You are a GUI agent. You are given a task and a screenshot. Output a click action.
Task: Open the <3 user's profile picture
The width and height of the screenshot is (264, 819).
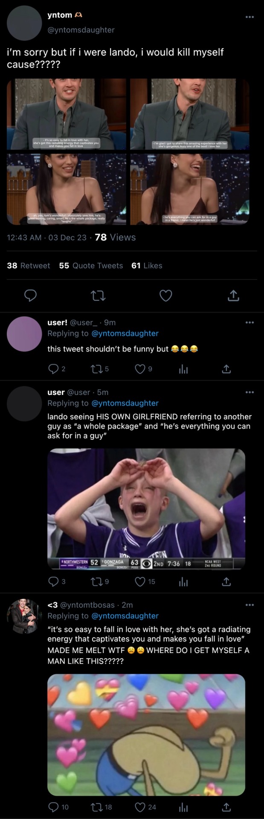pos(24,616)
